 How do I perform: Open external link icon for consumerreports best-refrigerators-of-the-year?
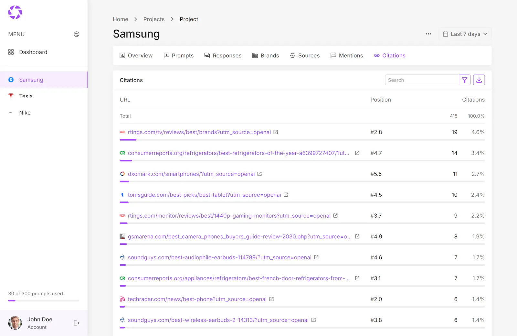pyautogui.click(x=357, y=153)
